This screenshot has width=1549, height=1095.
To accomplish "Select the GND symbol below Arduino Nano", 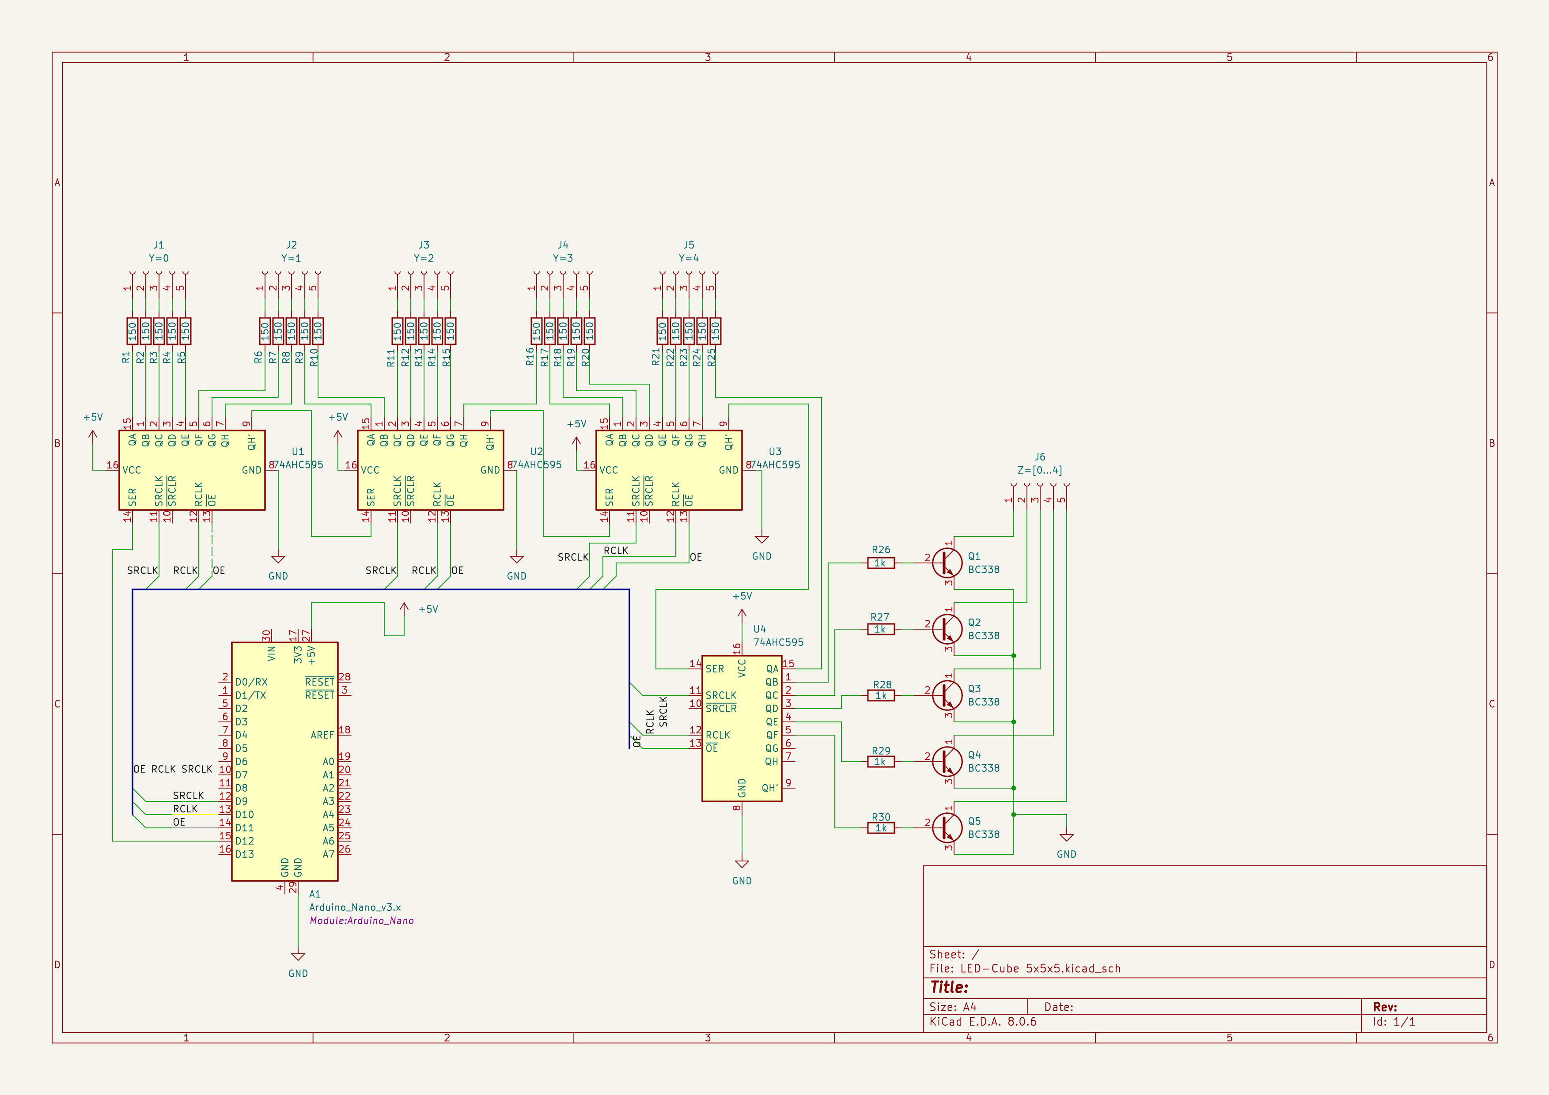I will (298, 957).
